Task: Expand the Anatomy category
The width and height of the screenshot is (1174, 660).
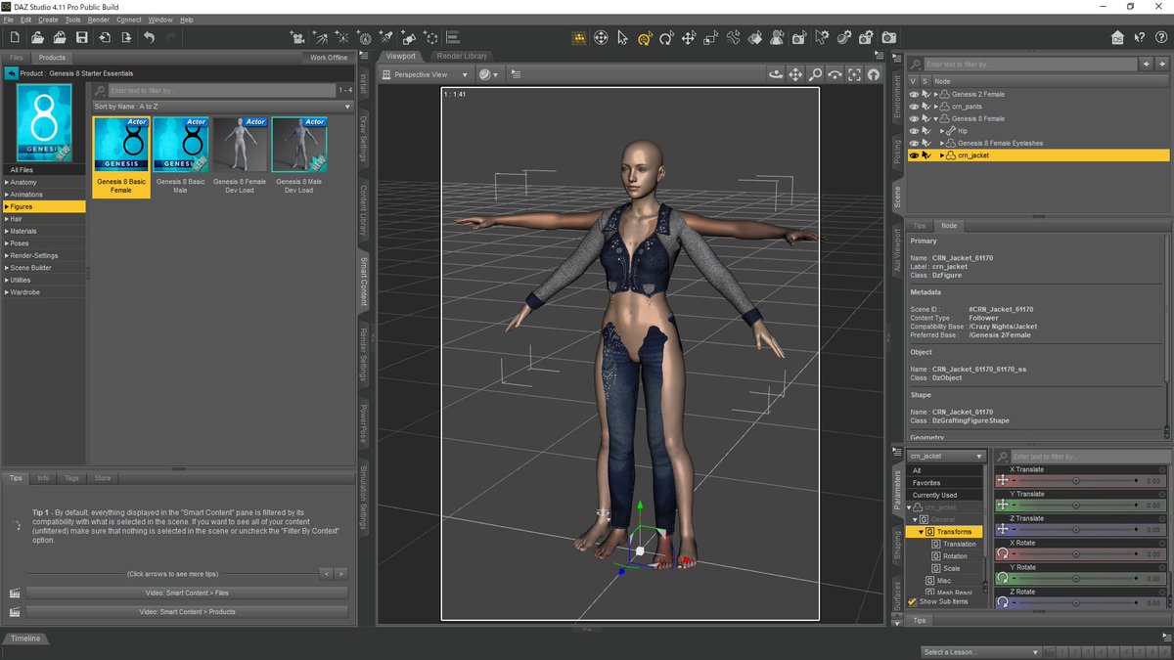Action: [7, 182]
